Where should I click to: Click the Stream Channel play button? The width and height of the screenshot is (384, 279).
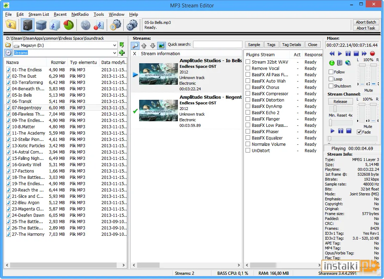coord(332,131)
